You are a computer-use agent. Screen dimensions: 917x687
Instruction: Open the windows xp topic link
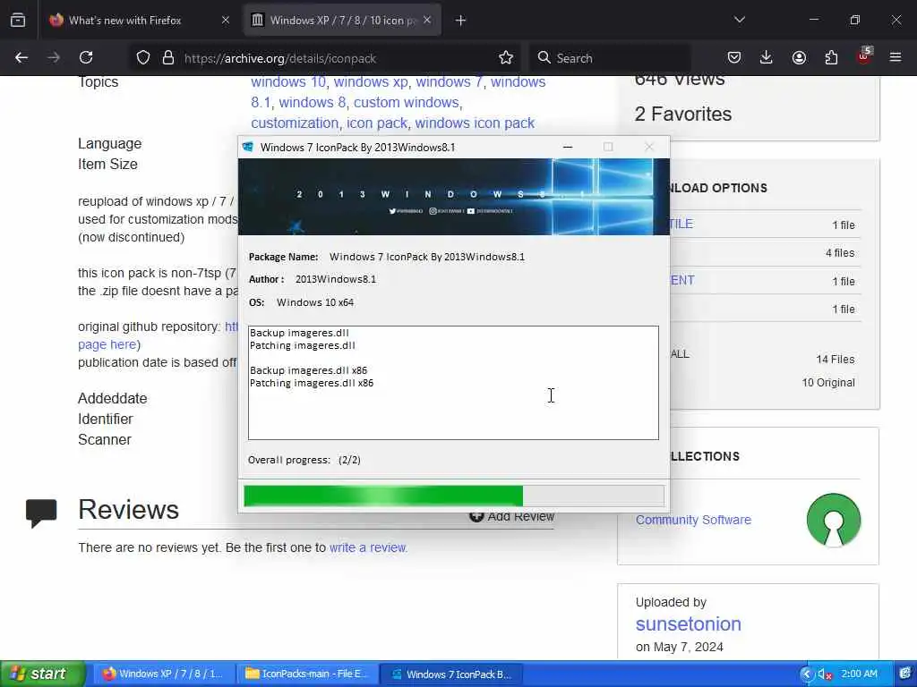point(371,81)
